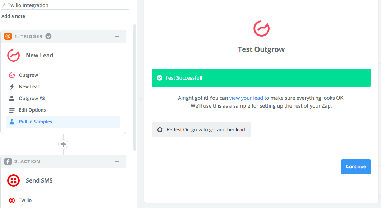Click the trigger completed checkmark icon
Screen dimensions: 381x208
point(49,36)
